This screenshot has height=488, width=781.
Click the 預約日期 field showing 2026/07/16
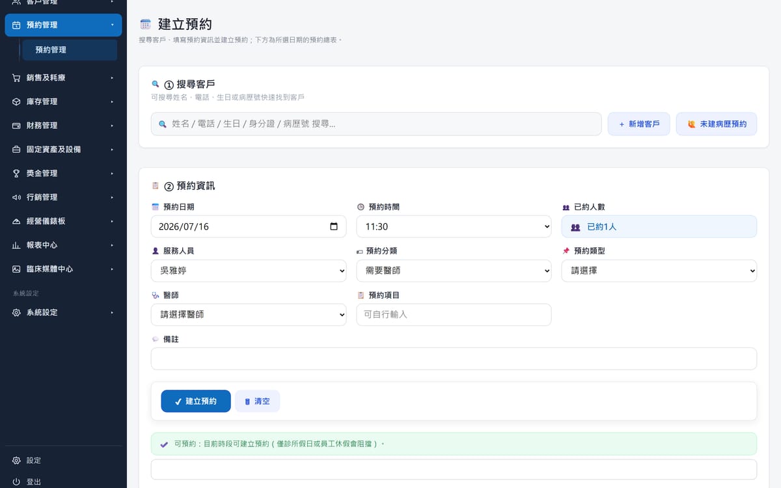click(x=249, y=226)
